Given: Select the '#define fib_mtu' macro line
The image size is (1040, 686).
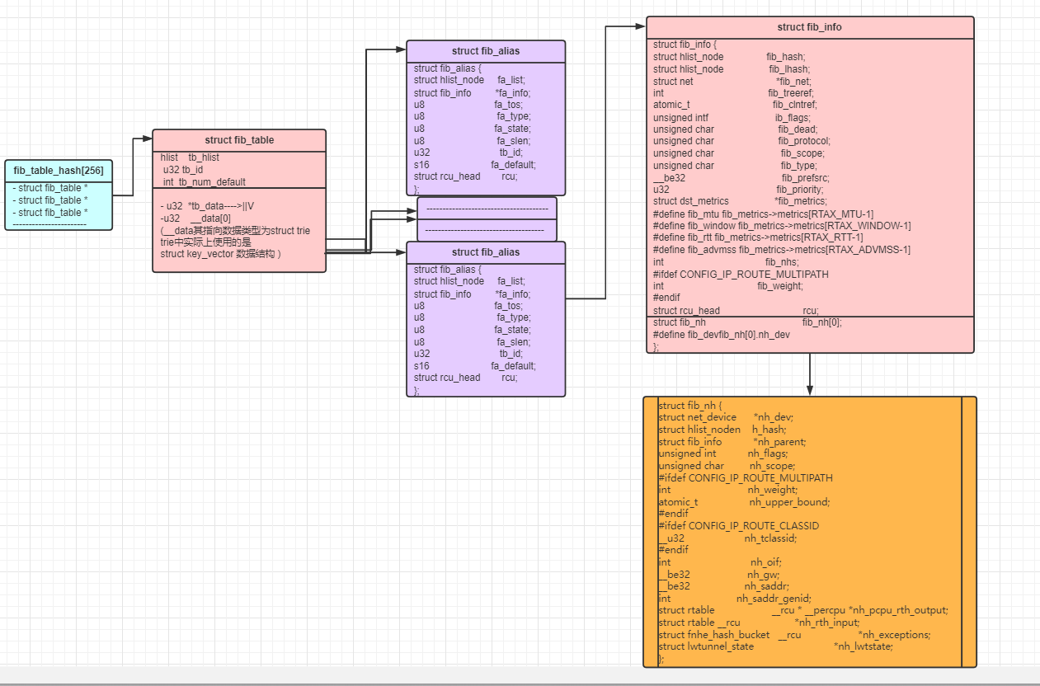Looking at the screenshot, I should (x=764, y=214).
